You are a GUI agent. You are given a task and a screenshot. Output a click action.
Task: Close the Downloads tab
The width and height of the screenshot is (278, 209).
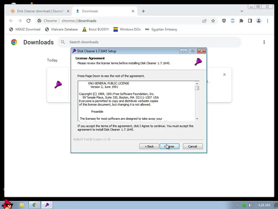coord(133,11)
